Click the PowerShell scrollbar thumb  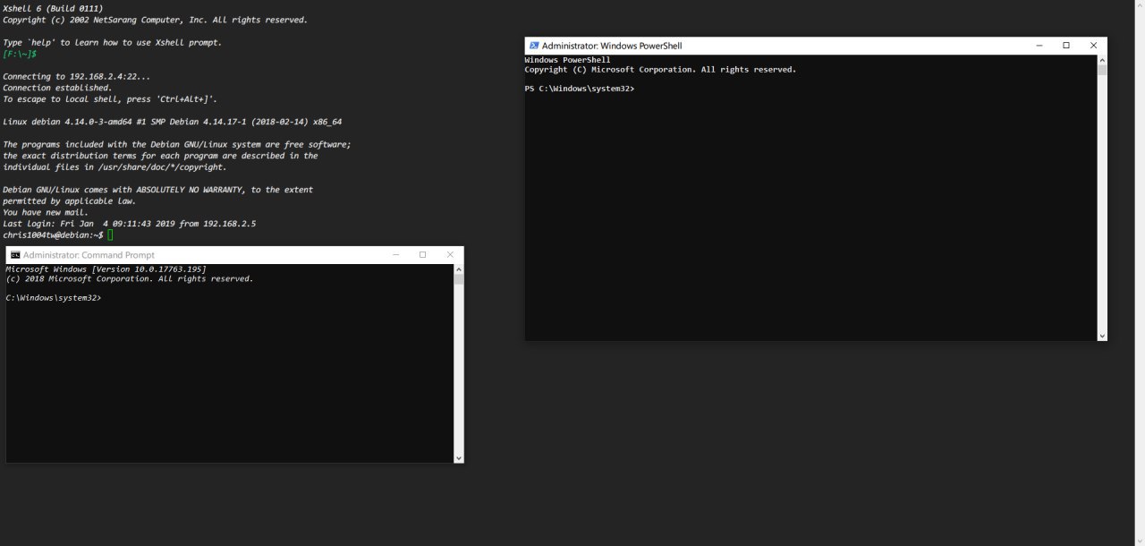[x=1102, y=70]
